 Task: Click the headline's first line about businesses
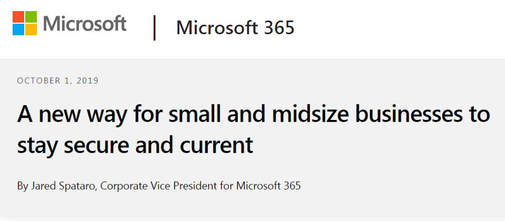pos(254,114)
